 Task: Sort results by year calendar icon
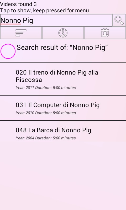tap(105, 33)
